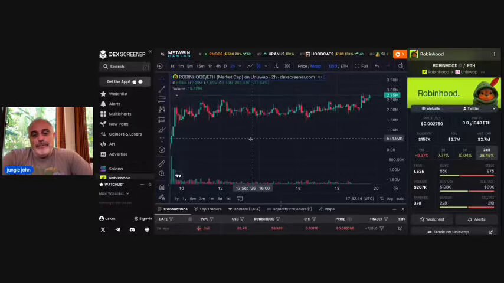Select the text tool in drawing toolbar

click(162, 140)
